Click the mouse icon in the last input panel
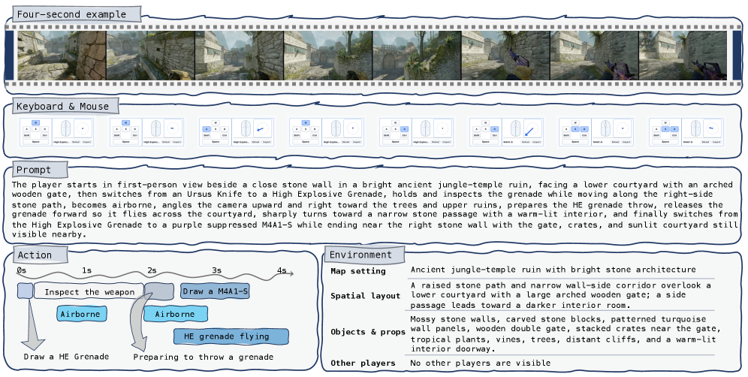The height and width of the screenshot is (377, 748). (x=695, y=128)
